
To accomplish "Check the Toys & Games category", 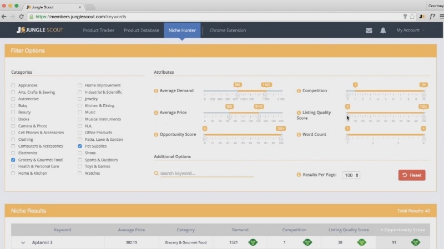I will tap(80, 167).
